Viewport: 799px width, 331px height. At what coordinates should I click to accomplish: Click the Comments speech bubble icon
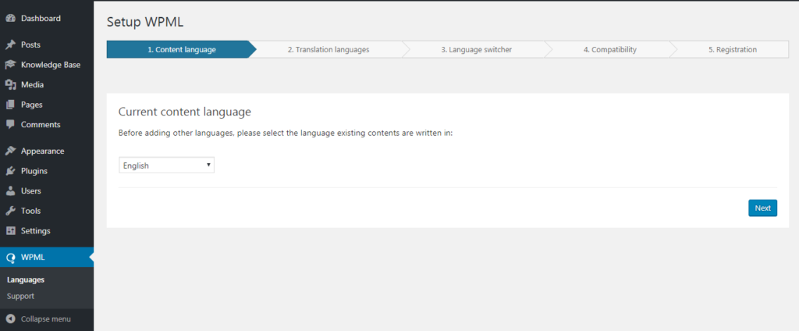click(x=10, y=124)
